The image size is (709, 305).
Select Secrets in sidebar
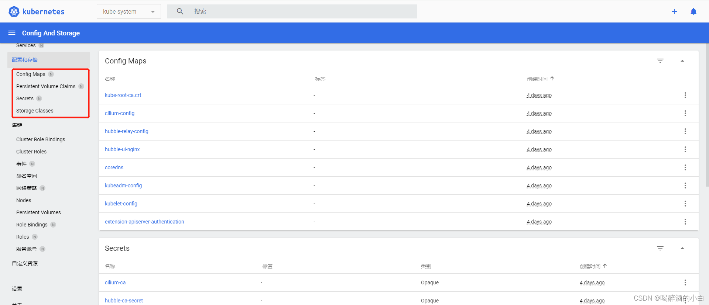coord(25,98)
